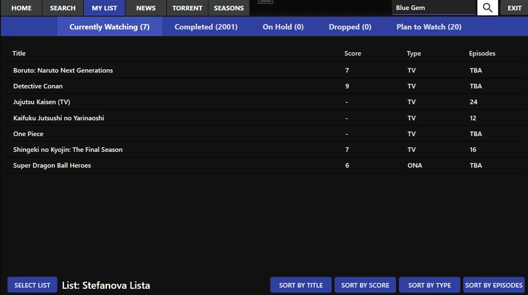This screenshot has width=528, height=295.
Task: Click the Type column header
Action: click(414, 53)
